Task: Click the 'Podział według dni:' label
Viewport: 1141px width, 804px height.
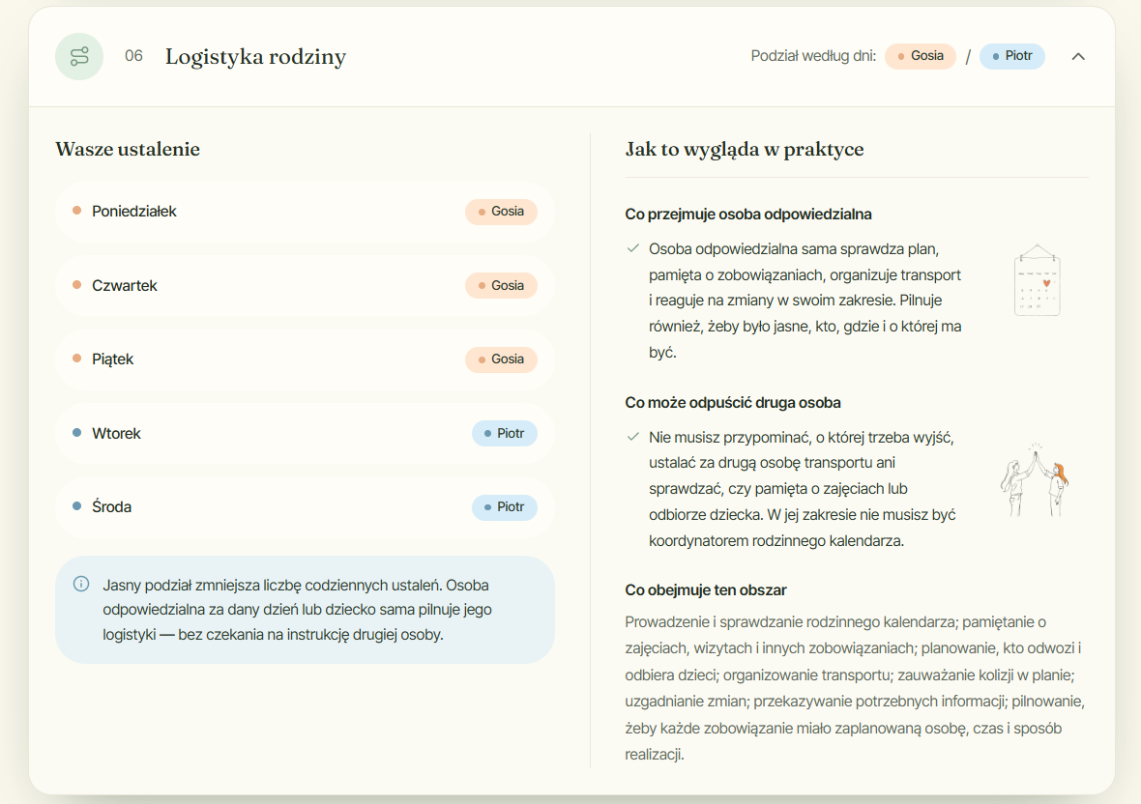Action: point(813,56)
